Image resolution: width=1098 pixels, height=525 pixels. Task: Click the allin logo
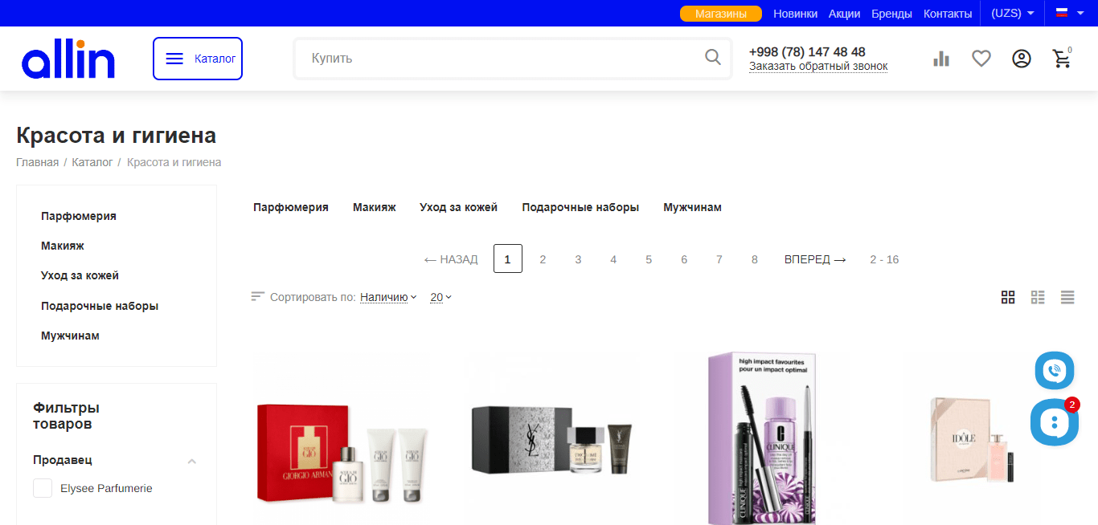[68, 59]
